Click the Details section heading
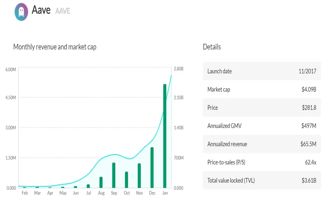This screenshot has height=203, width=326. [x=212, y=47]
